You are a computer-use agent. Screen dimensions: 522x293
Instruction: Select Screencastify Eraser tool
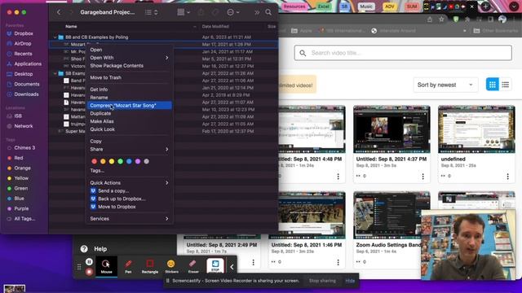pos(193,266)
